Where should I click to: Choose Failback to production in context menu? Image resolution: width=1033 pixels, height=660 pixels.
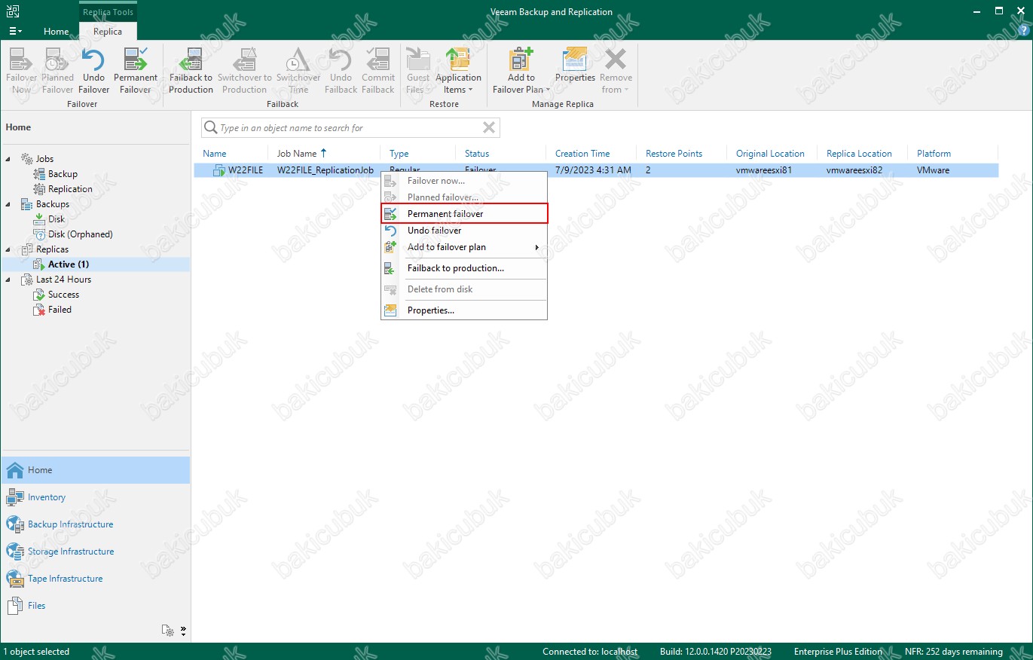tap(464, 268)
